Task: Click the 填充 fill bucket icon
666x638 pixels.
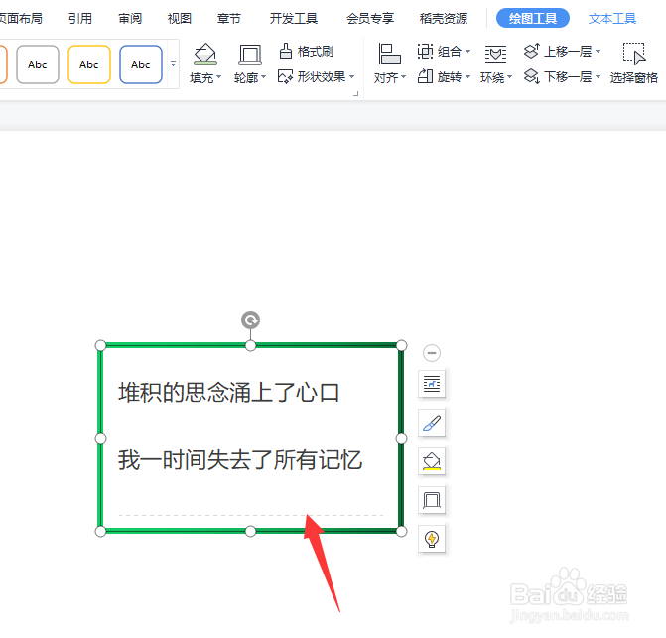Action: [x=205, y=55]
